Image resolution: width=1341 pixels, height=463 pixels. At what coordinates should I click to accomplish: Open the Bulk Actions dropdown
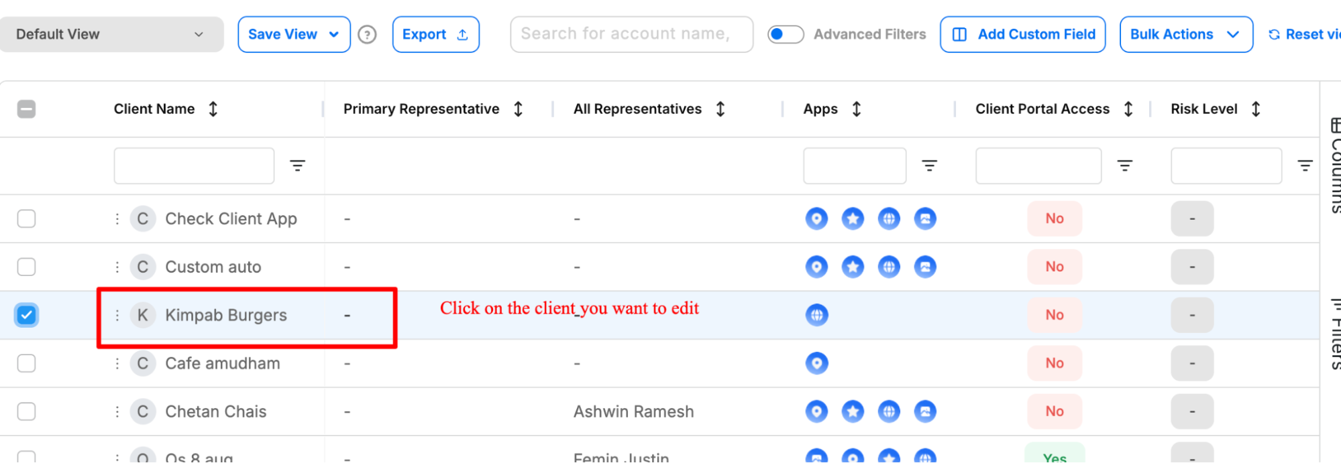tap(1186, 34)
